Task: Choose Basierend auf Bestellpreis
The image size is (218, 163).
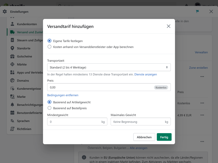Action: [49, 108]
